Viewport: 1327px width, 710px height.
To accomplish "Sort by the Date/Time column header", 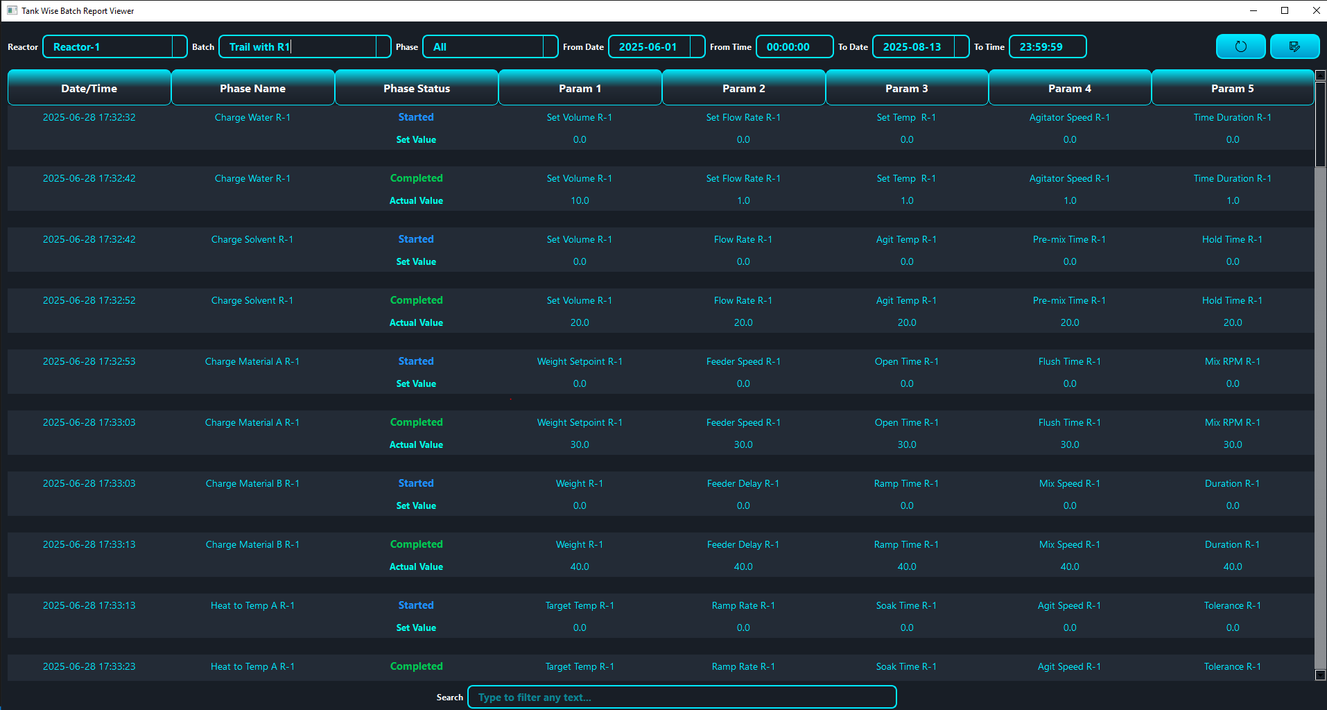I will click(x=89, y=88).
